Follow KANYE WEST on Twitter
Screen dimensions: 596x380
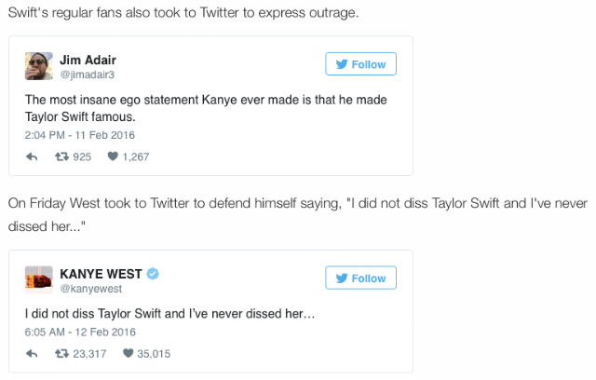point(360,278)
